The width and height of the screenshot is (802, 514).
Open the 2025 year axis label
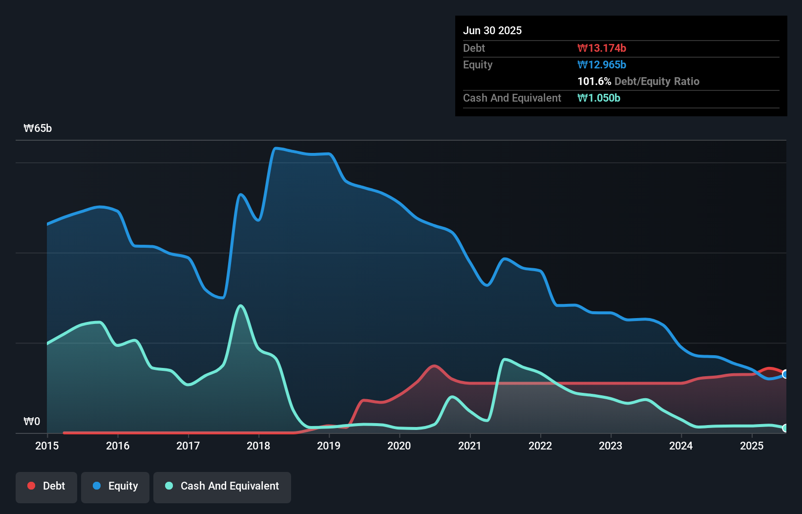pos(752,446)
